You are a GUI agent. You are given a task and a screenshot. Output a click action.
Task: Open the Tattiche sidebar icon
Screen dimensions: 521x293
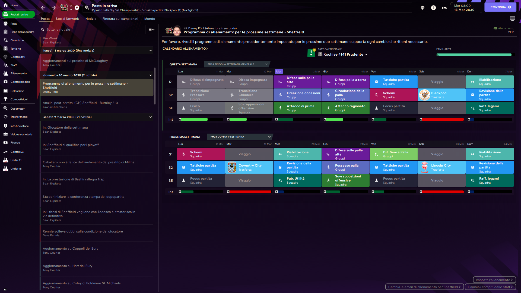pos(5,49)
